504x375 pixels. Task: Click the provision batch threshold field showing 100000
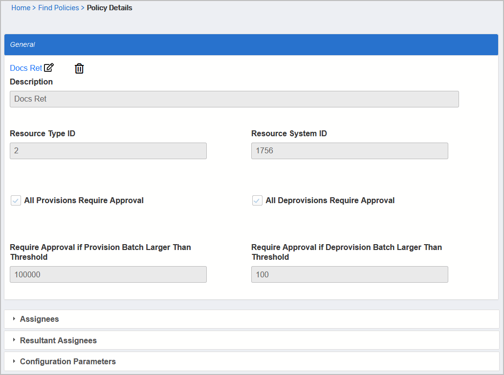[x=108, y=274]
